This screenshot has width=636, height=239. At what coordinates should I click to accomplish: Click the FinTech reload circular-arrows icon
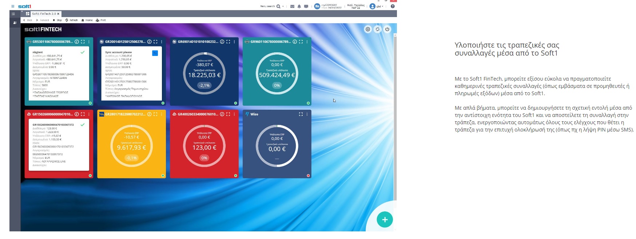tap(378, 29)
